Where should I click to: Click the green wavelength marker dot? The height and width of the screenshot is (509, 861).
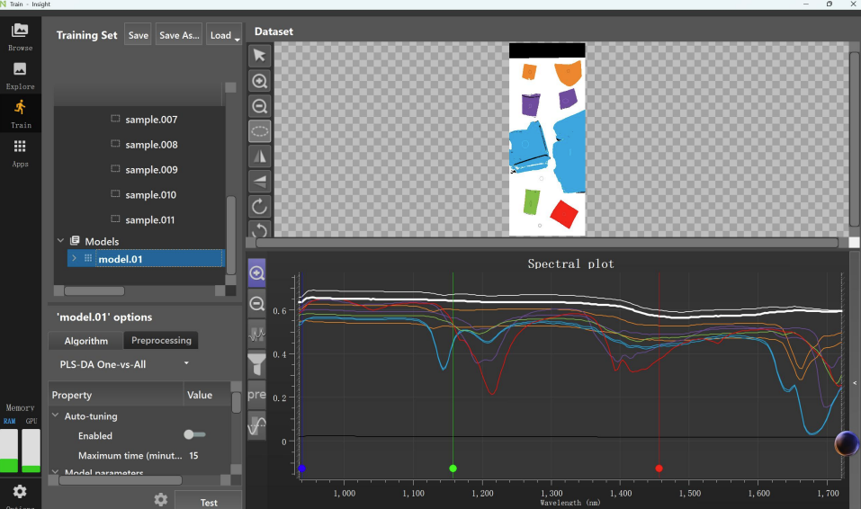pyautogui.click(x=453, y=469)
